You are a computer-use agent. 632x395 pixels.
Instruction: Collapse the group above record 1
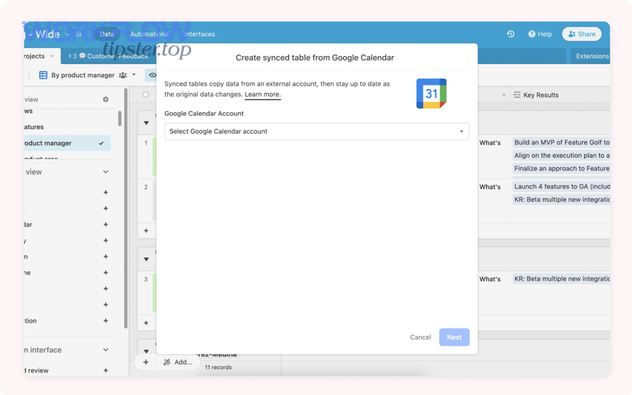click(146, 123)
